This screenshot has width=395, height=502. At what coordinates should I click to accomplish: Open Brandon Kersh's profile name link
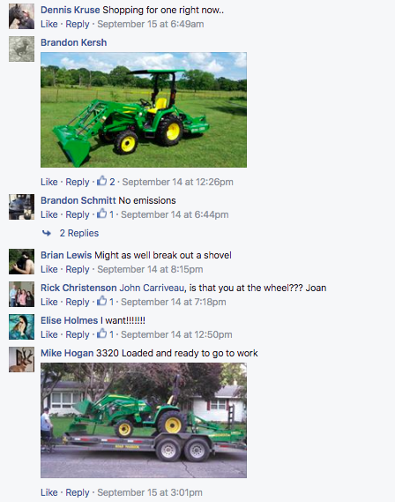73,42
